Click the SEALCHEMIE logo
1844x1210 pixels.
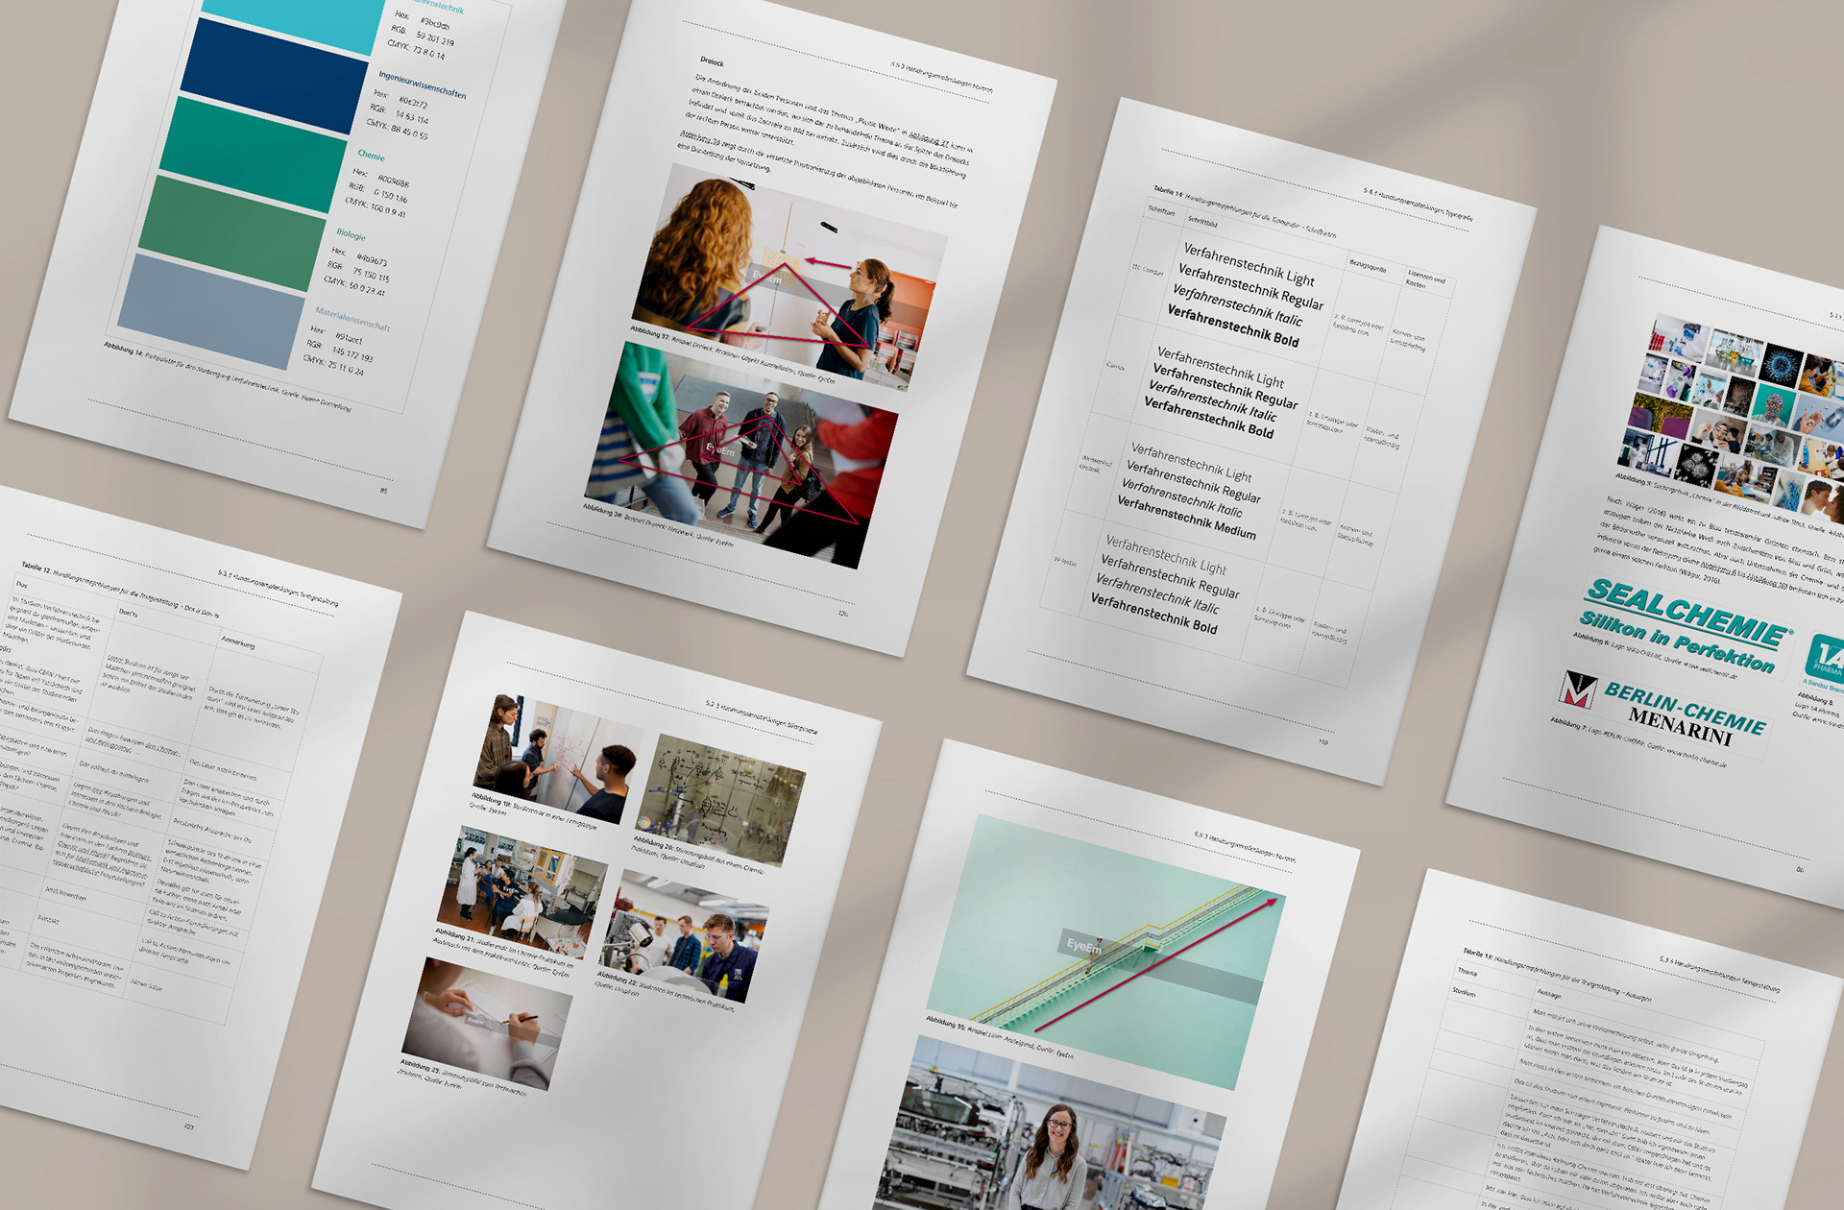[1686, 625]
